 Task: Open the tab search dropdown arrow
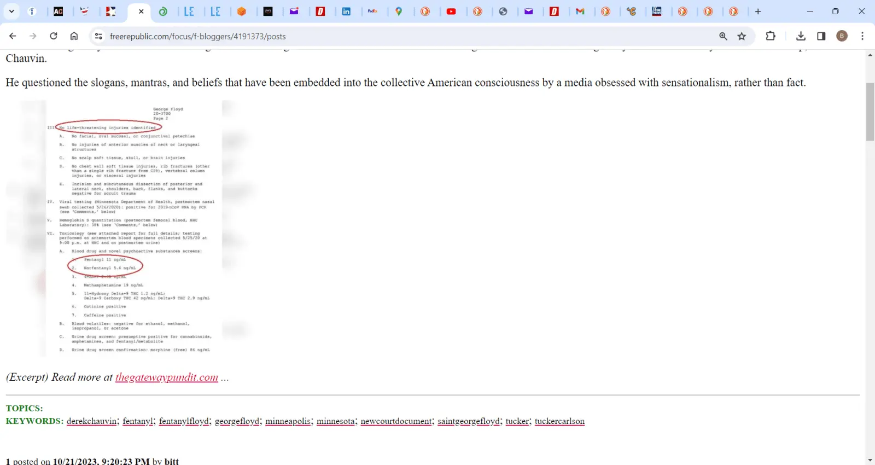(11, 11)
